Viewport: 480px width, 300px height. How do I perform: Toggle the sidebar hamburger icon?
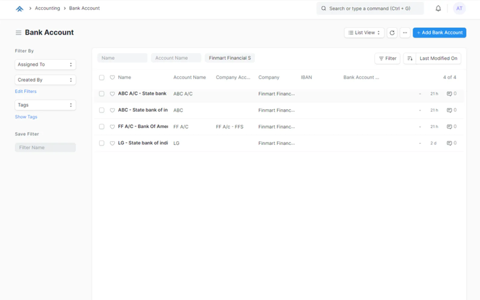tap(18, 33)
